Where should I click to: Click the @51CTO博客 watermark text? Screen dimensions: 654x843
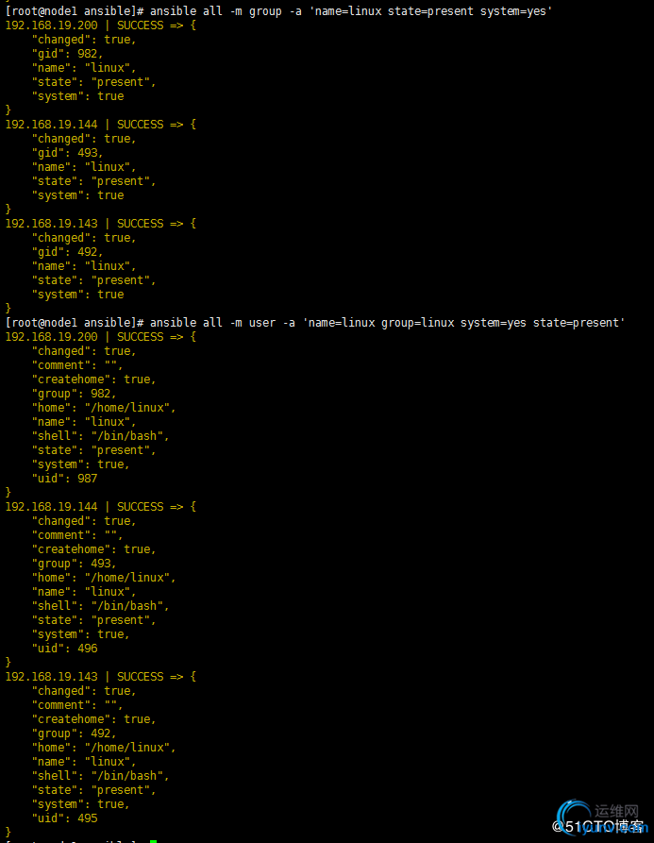point(598,826)
